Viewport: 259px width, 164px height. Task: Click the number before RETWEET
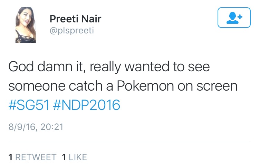[10, 157]
